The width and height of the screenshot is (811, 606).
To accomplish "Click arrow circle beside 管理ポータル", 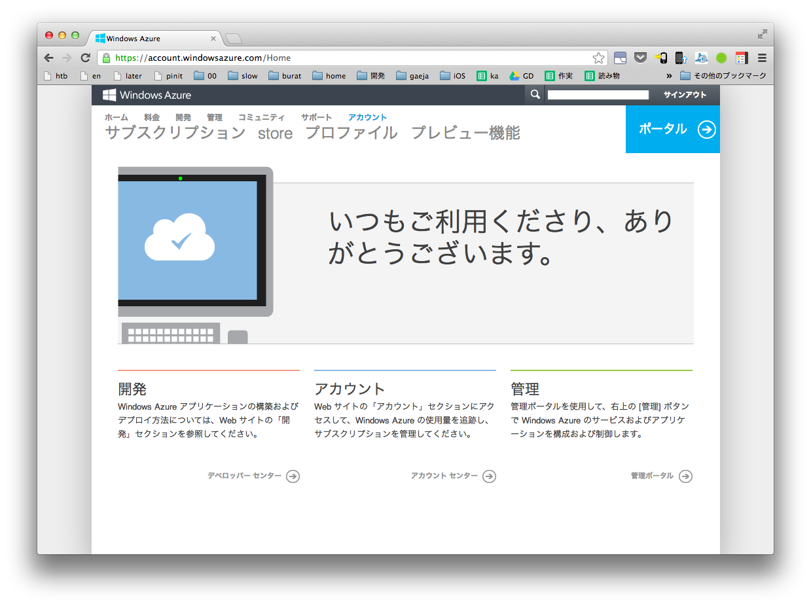I will 685,476.
